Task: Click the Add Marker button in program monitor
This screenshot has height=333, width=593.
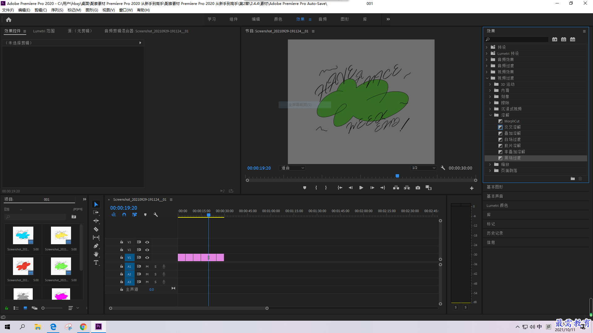Action: [305, 188]
